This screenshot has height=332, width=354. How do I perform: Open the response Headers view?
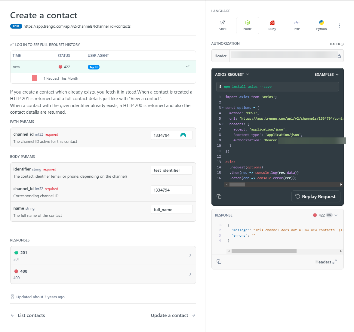pyautogui.click(x=326, y=262)
